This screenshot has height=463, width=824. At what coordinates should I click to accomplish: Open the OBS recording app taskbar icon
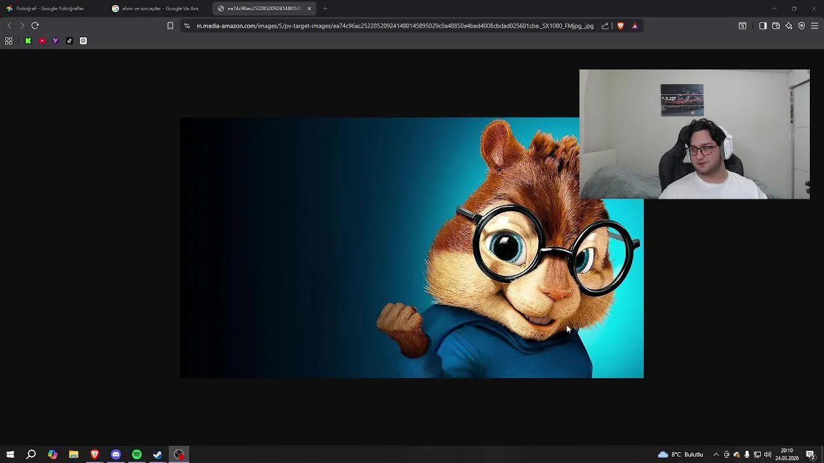coord(179,455)
